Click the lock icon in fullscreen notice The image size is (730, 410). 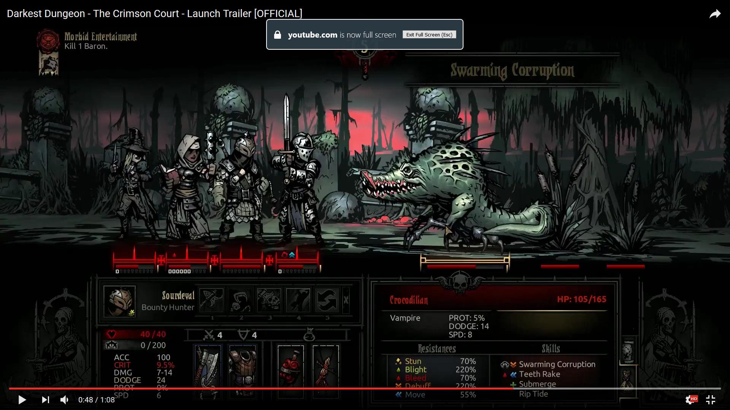tap(278, 35)
